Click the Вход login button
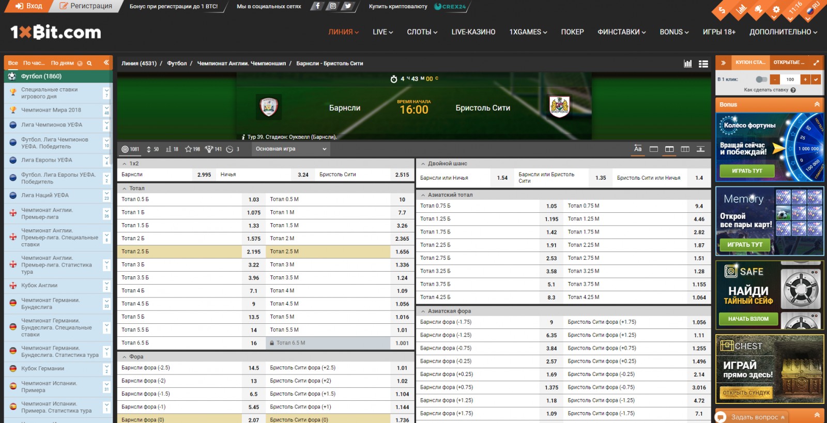The image size is (827, 423). pos(29,6)
